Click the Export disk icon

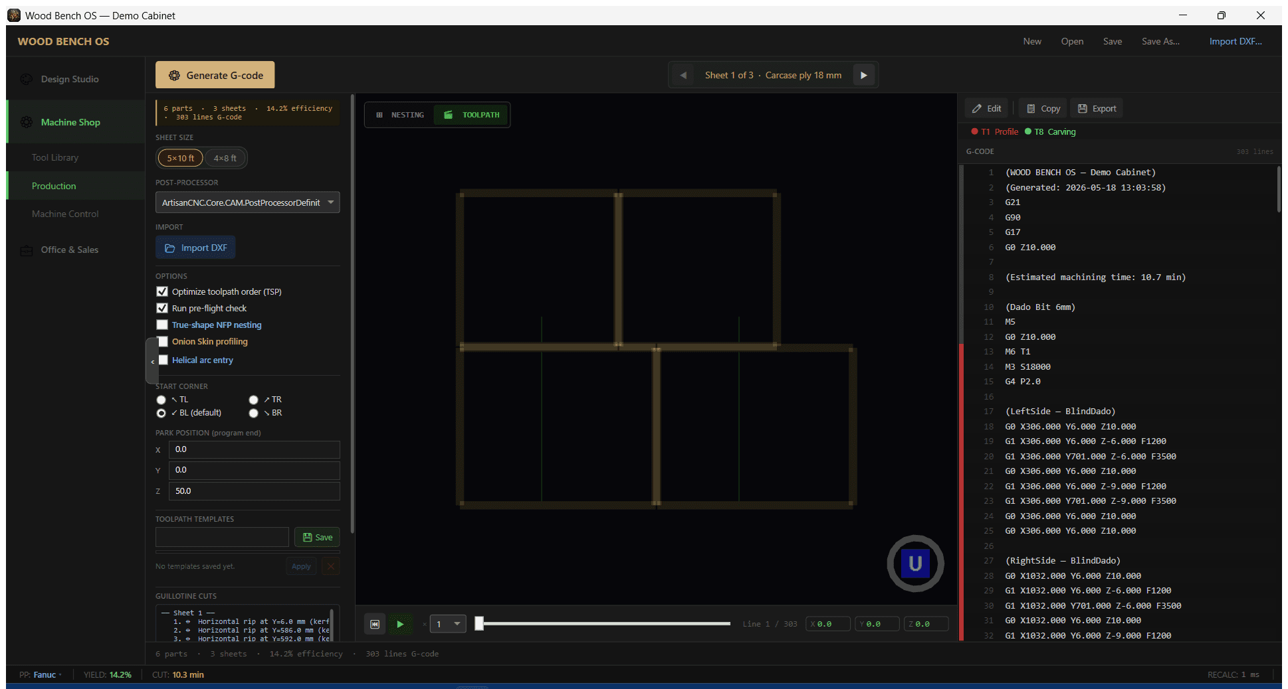tap(1083, 109)
